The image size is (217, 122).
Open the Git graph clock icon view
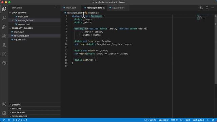click(x=4, y=54)
